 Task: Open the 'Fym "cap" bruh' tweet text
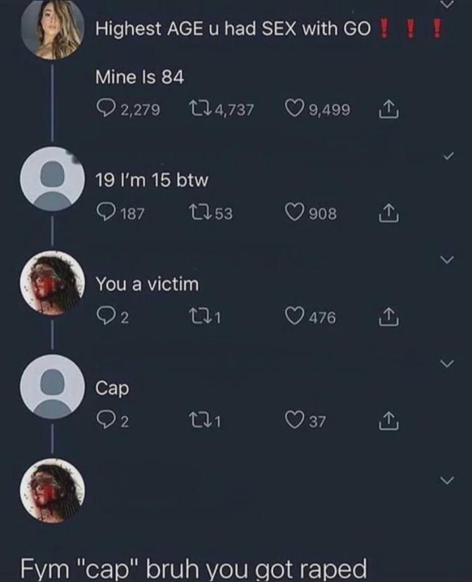point(194,568)
